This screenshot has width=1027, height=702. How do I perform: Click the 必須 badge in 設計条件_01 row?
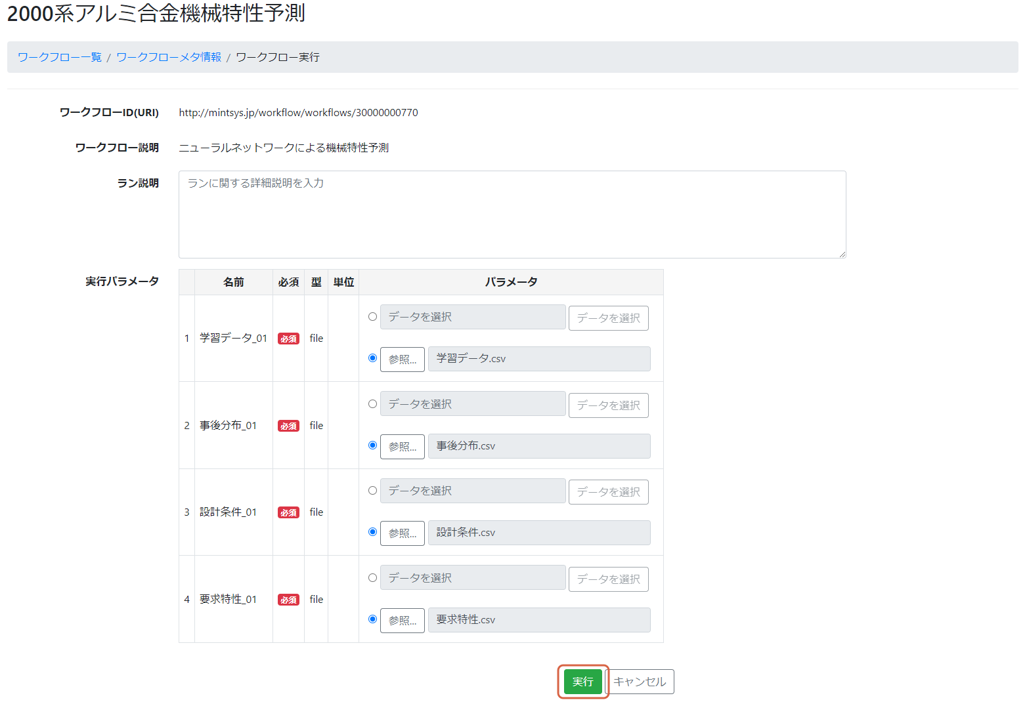[288, 512]
